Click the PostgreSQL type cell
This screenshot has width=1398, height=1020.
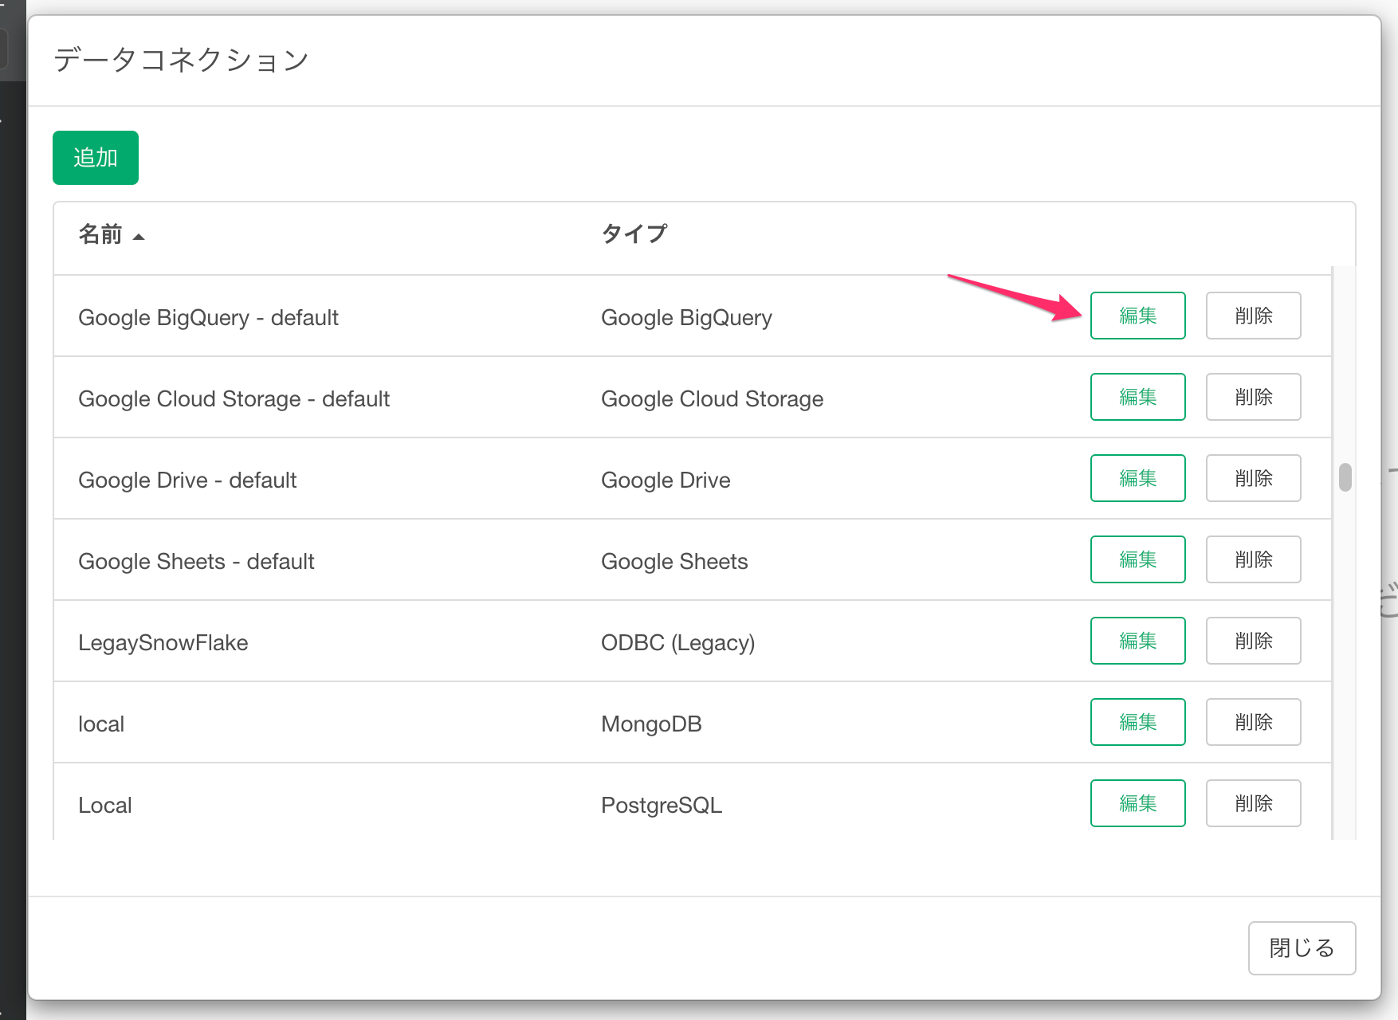662,806
